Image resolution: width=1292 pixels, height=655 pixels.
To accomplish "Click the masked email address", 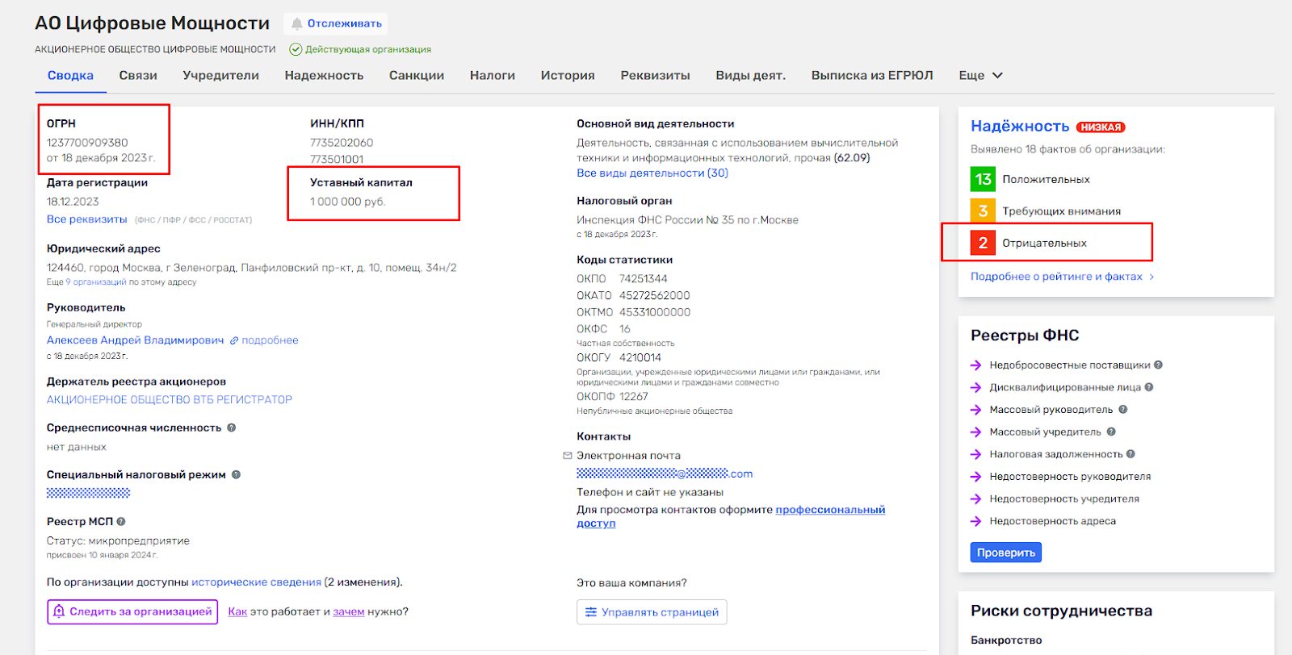I will (x=665, y=474).
